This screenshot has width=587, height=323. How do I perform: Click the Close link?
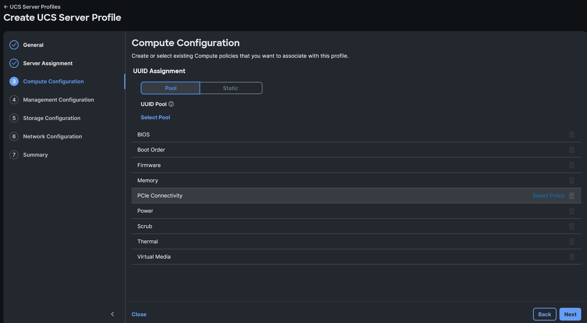[139, 314]
